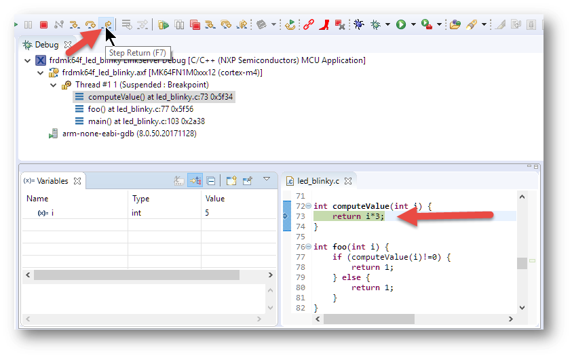The width and height of the screenshot is (572, 358).
Task: Click the Collapse All icon in Variables view
Action: pos(211,181)
